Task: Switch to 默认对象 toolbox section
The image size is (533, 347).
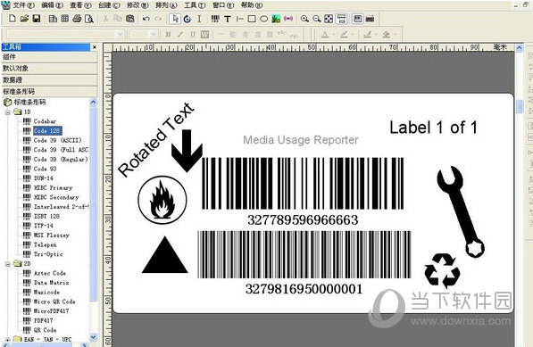Action: tap(49, 69)
